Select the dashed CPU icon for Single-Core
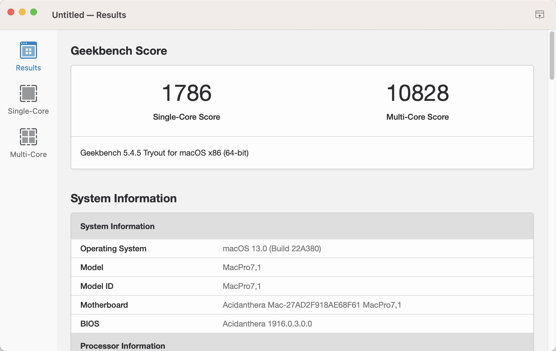Viewport: 556px width, 351px height. click(28, 94)
